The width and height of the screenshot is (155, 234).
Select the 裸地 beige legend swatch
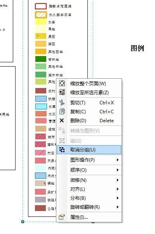pos(40,183)
